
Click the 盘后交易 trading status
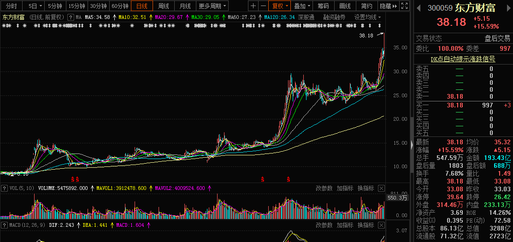pyautogui.click(x=497, y=38)
